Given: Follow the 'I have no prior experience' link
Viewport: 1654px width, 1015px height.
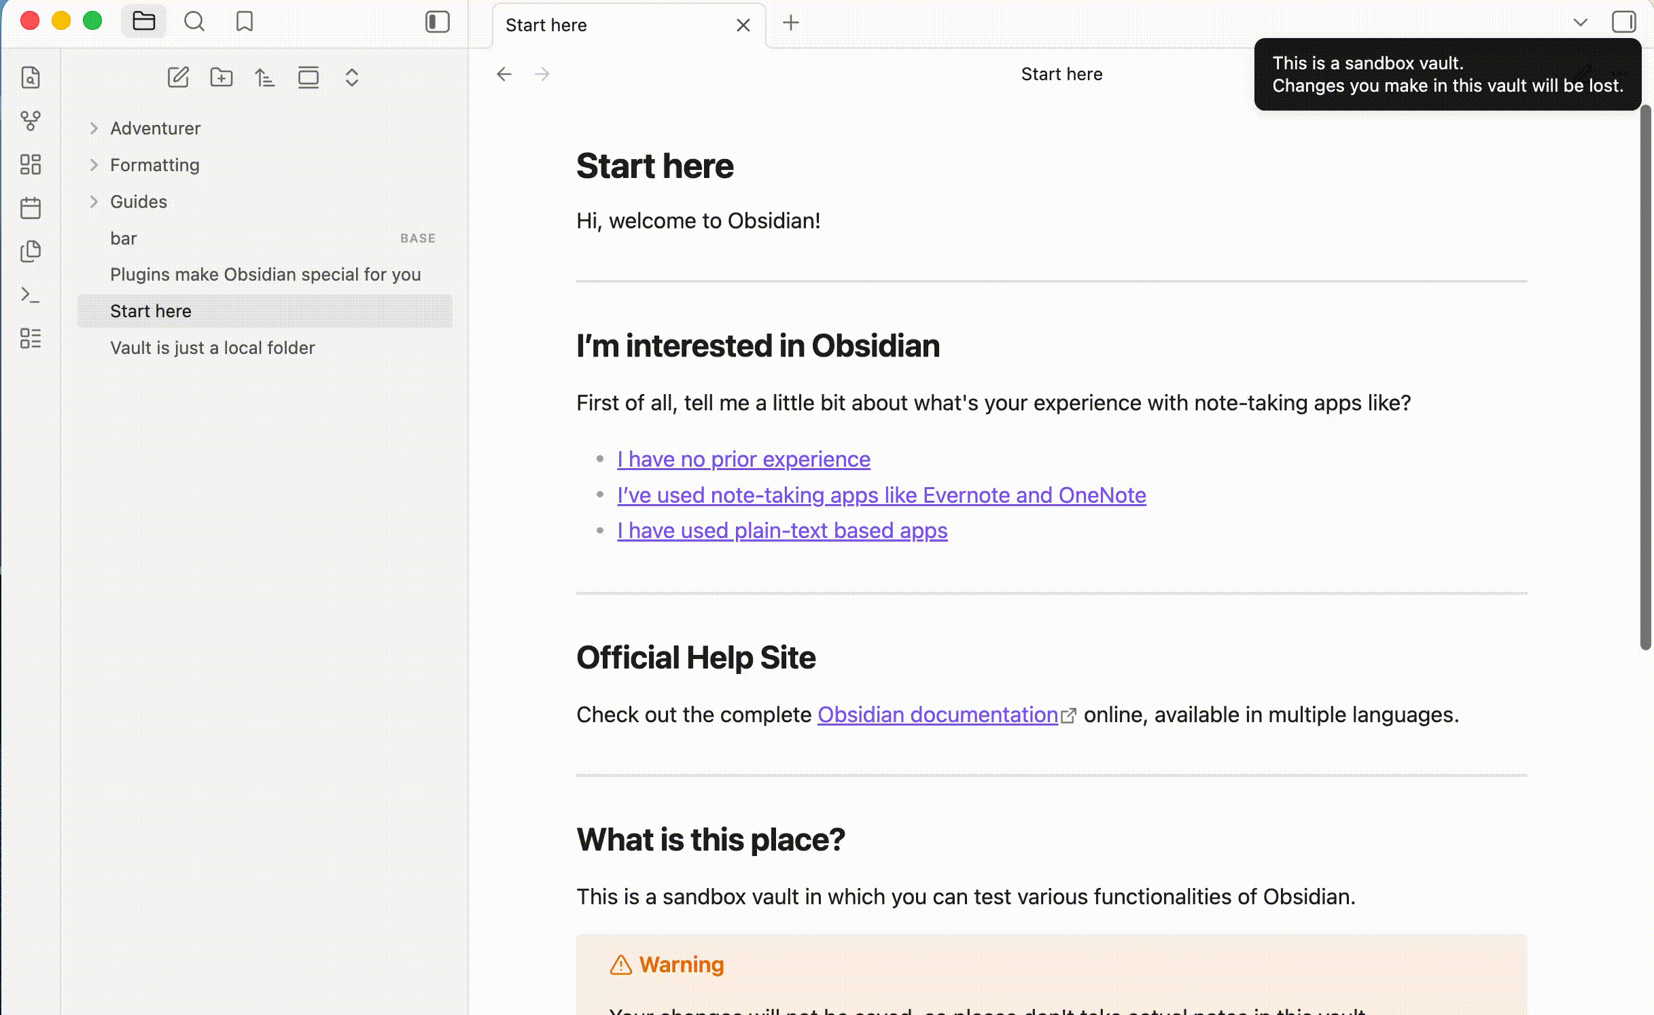Looking at the screenshot, I should (743, 459).
